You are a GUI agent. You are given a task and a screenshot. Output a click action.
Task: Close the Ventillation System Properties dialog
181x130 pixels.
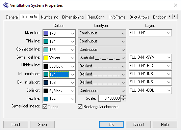coord(176,5)
